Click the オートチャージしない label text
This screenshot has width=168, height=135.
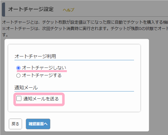(44, 68)
